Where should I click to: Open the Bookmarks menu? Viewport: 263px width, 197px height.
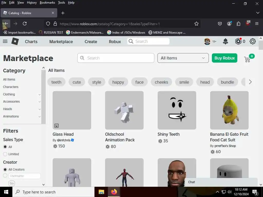point(47,3)
